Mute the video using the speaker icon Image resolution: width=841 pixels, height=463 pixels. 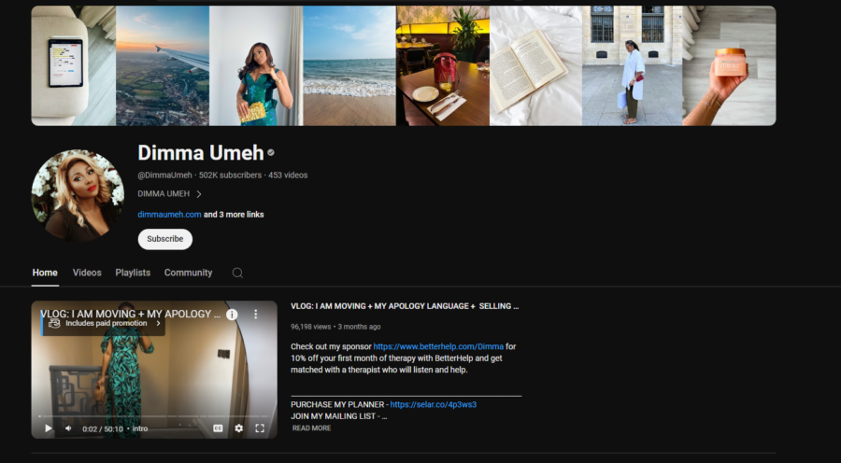(x=68, y=428)
